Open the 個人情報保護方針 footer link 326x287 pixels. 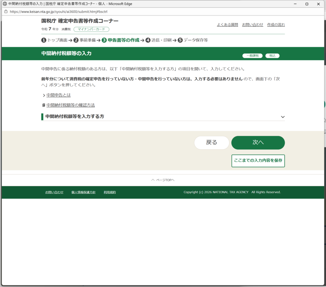[83, 192]
